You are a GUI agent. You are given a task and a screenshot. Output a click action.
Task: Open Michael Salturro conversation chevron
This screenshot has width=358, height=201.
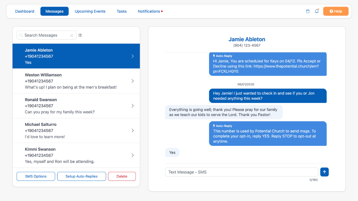pos(133,130)
